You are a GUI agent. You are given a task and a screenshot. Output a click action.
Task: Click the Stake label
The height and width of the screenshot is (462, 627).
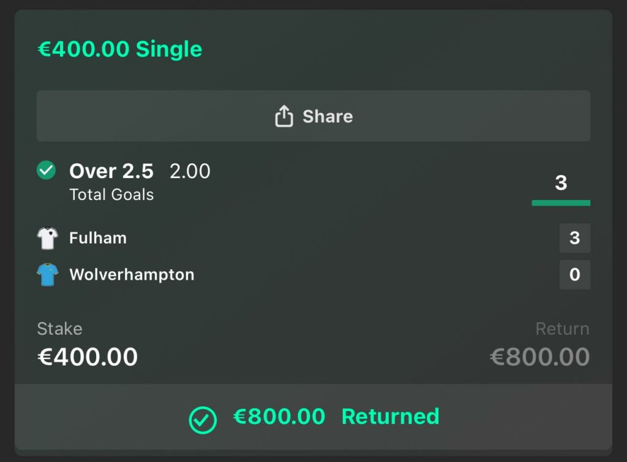(x=59, y=329)
